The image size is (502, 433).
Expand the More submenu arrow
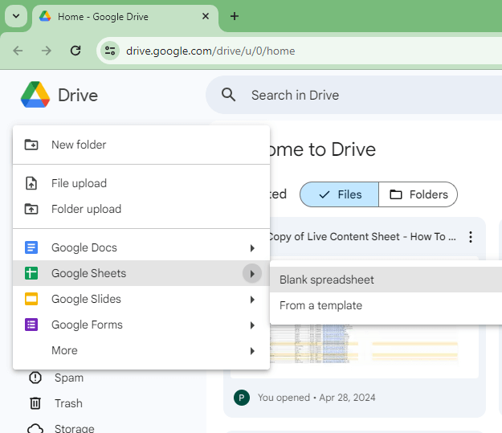(x=252, y=351)
